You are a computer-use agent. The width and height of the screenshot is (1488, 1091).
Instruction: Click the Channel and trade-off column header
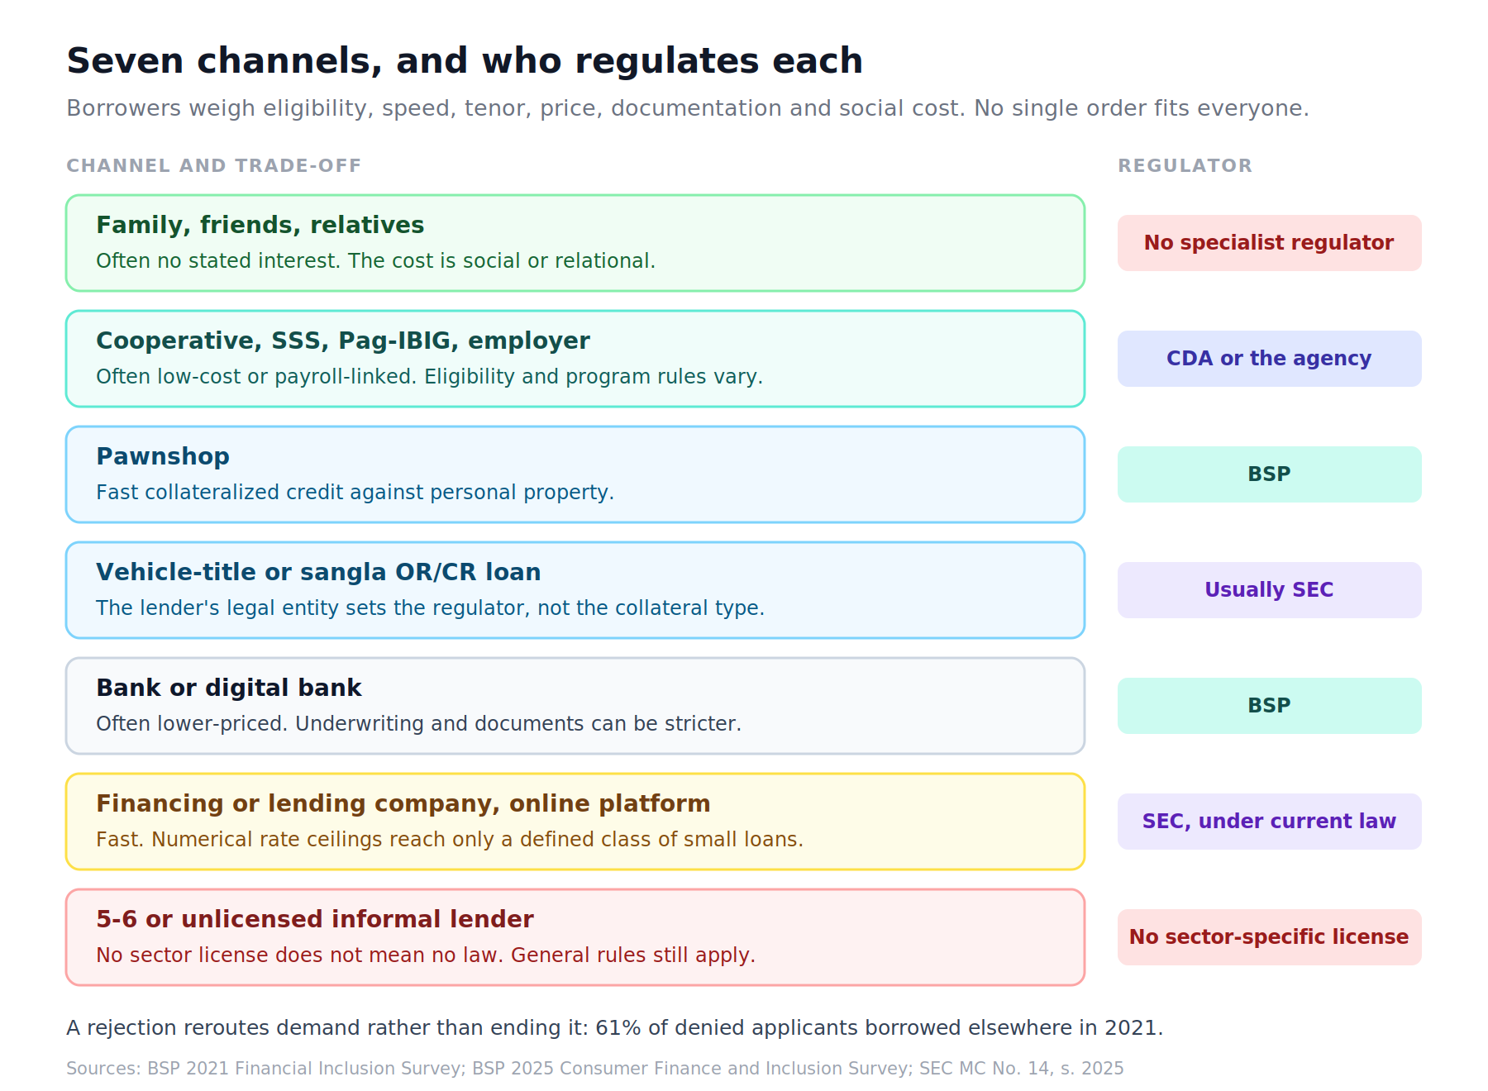213,166
